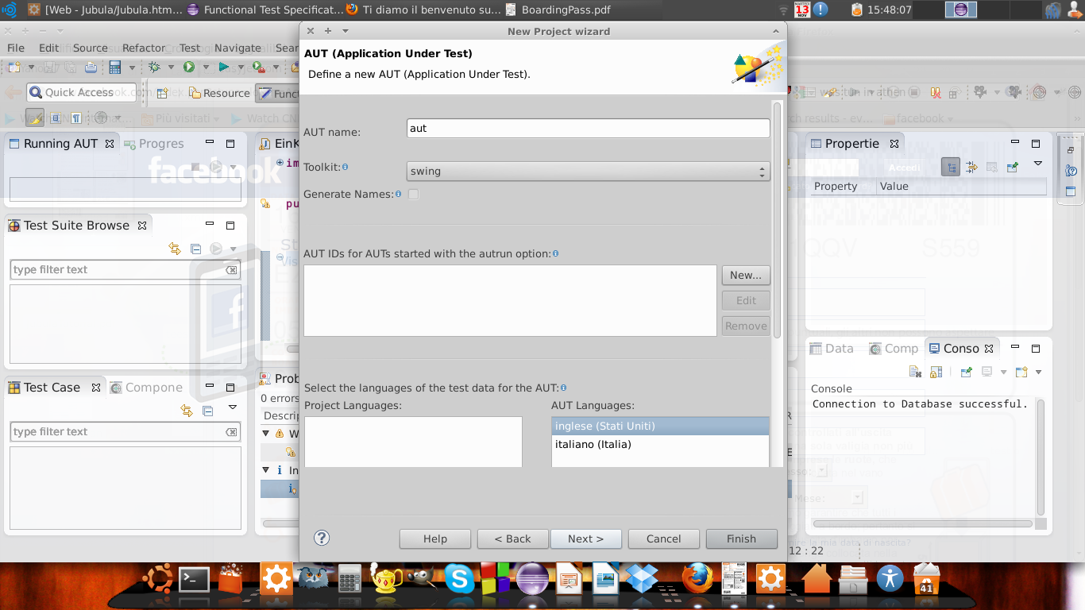Viewport: 1085px width, 610px height.
Task: Open Terminal from the dock
Action: (x=194, y=580)
